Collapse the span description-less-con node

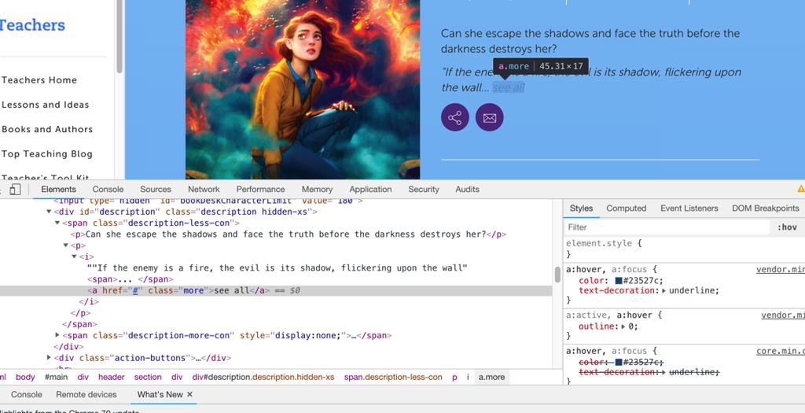[x=57, y=223]
